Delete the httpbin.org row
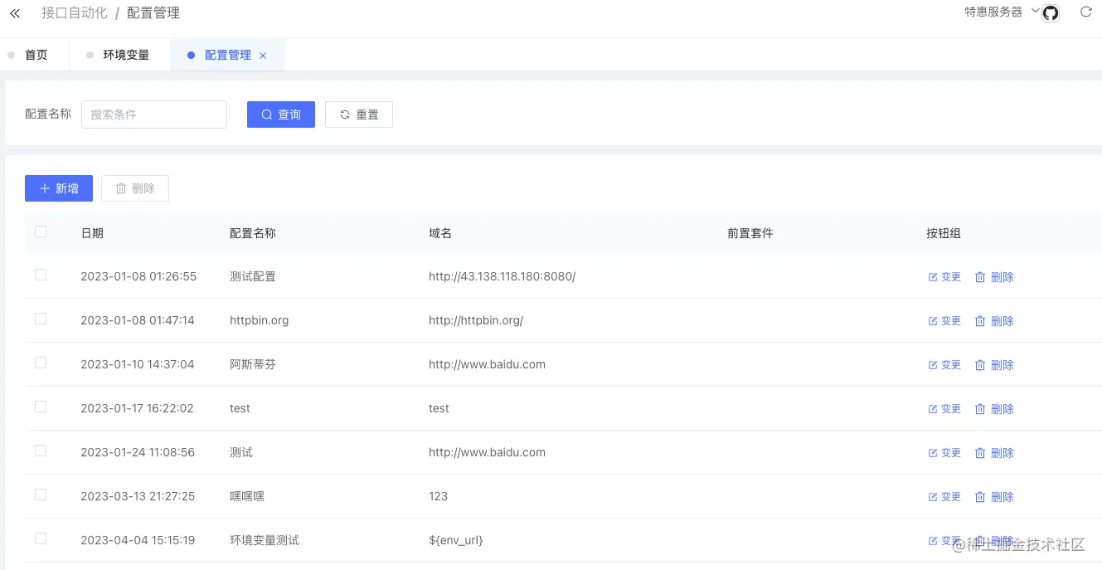Screen dimensions: 1102x570 [x=994, y=321]
